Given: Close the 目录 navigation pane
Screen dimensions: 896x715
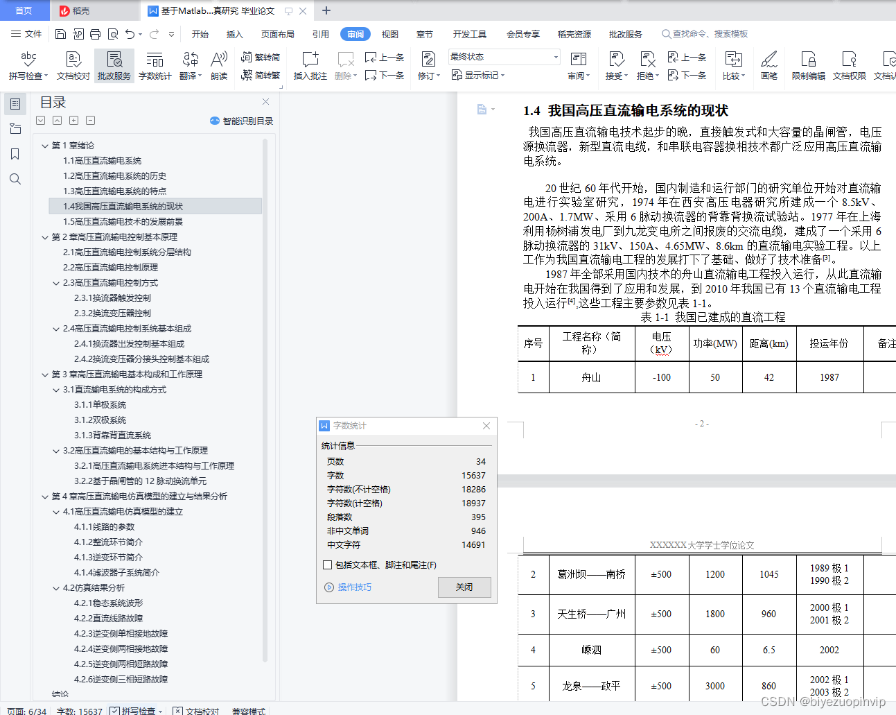Looking at the screenshot, I should 265,102.
